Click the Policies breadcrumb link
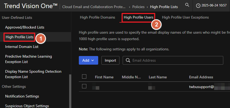This screenshot has width=230, height=108. click(138, 7)
